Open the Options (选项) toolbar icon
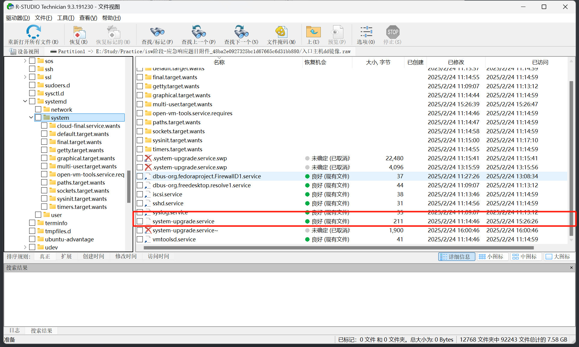This screenshot has height=347, width=579. coord(366,32)
